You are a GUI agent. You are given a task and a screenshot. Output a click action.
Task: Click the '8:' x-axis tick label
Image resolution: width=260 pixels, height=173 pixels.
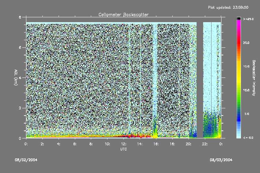click(91, 144)
